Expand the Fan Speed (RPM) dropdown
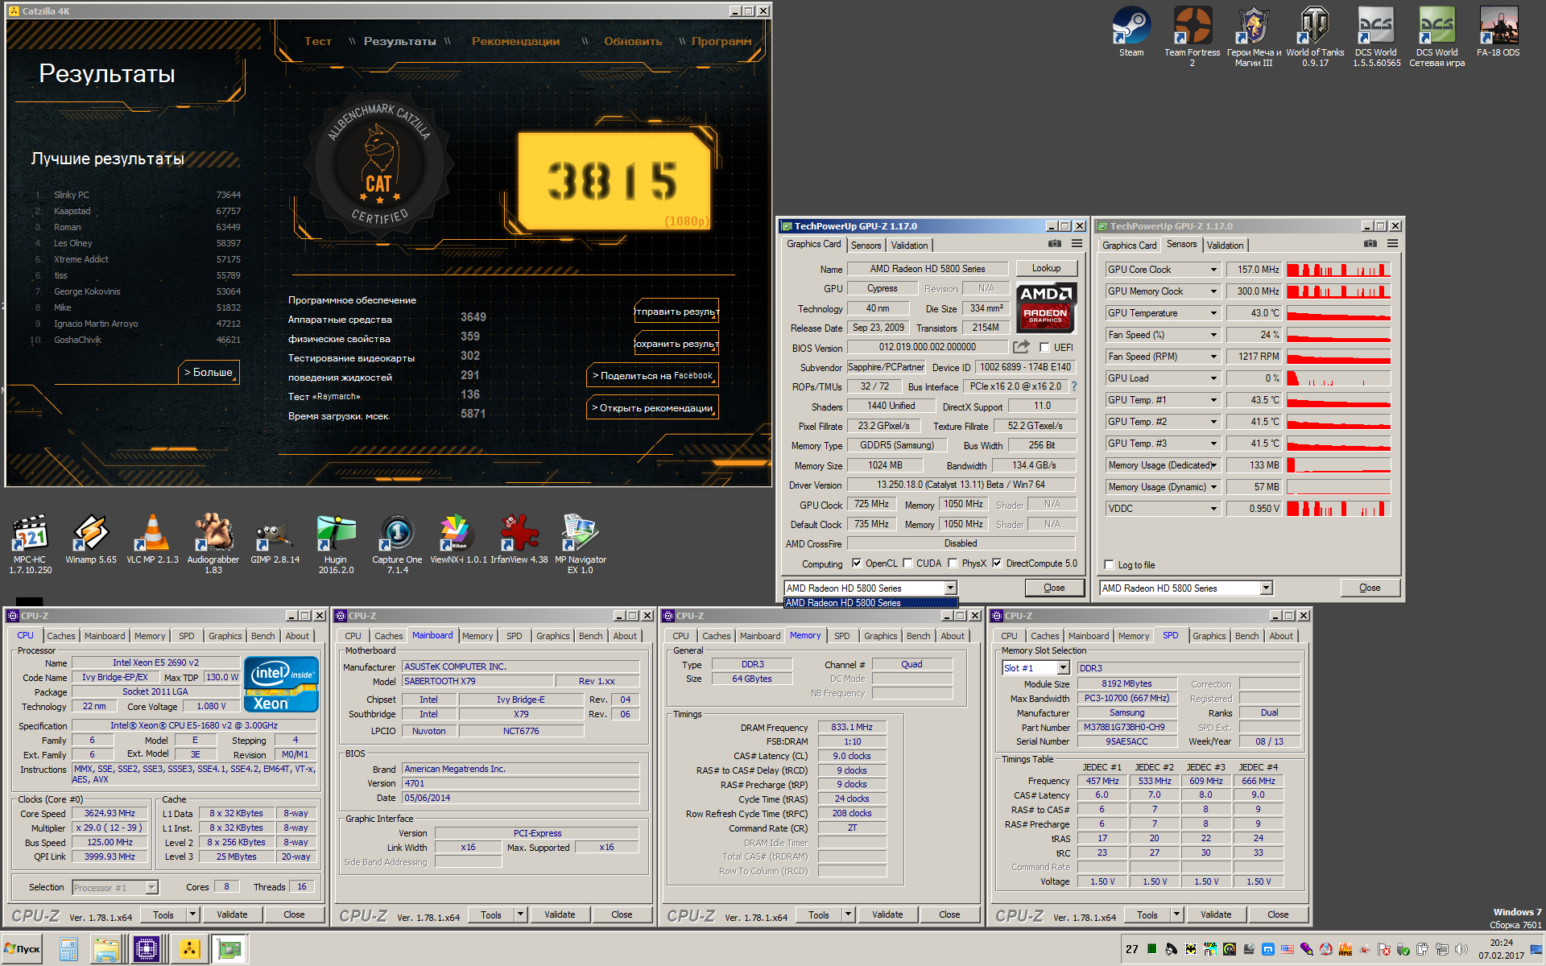This screenshot has width=1546, height=966. (1213, 357)
